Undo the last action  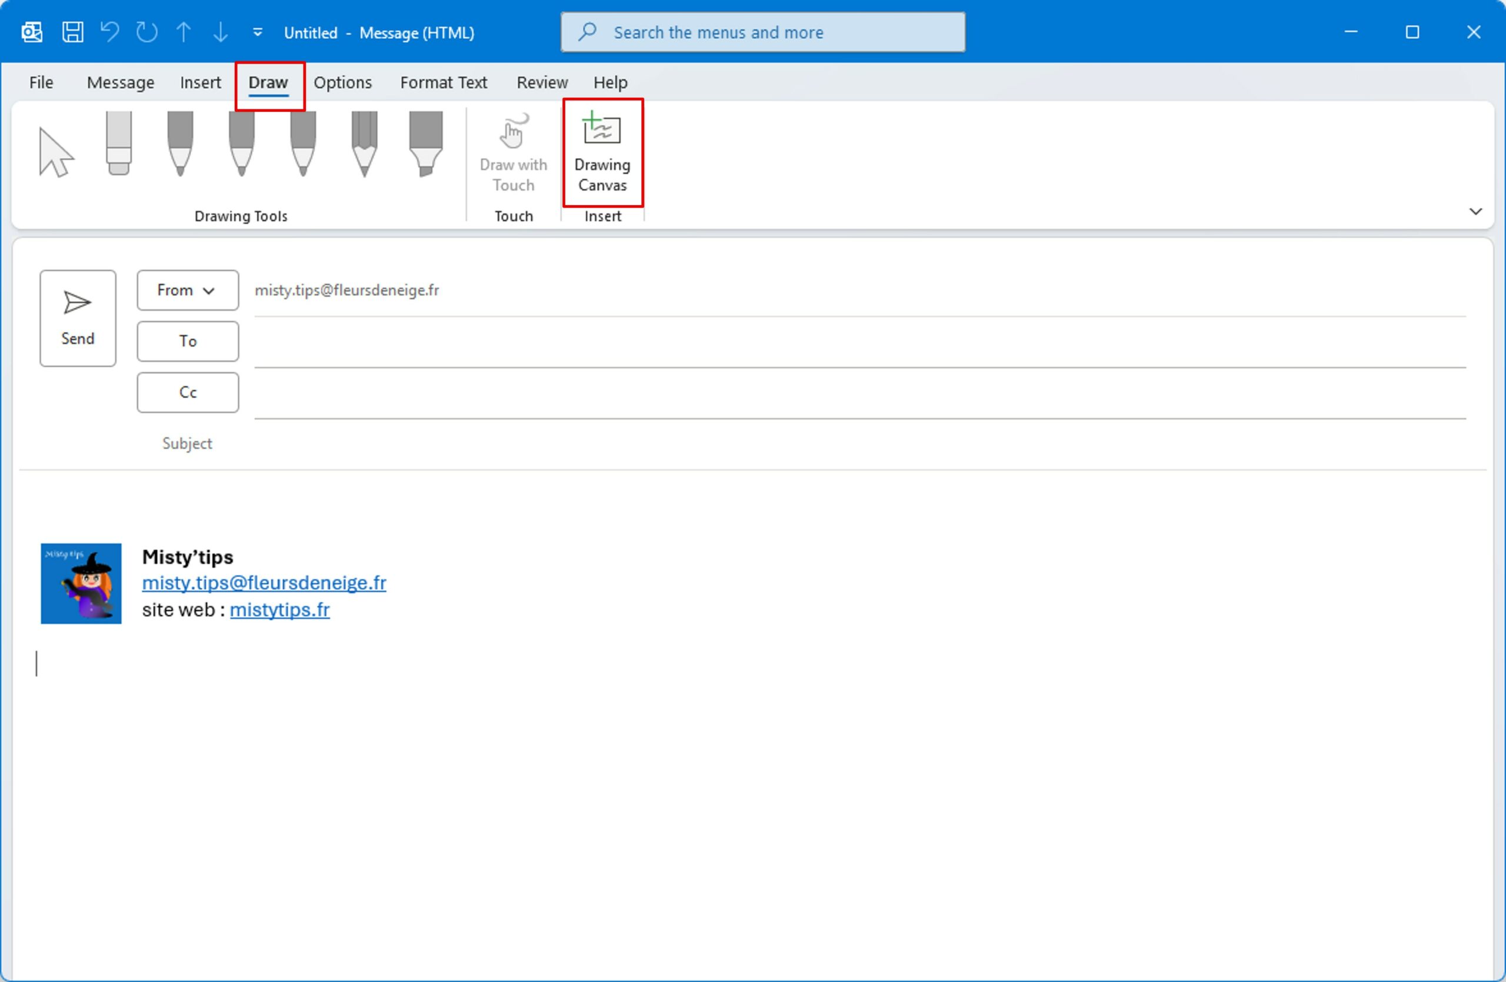tap(109, 32)
